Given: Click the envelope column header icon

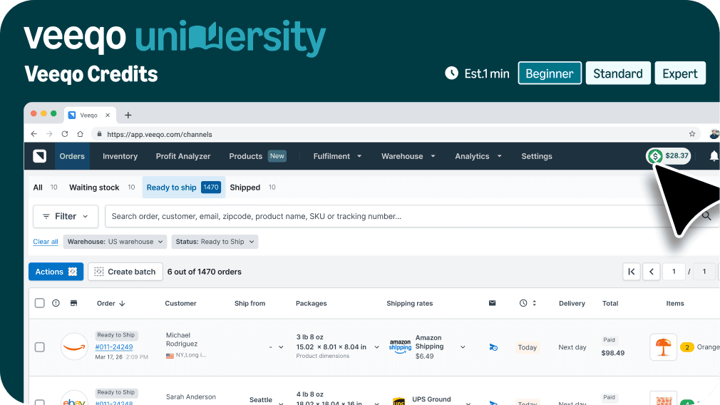Looking at the screenshot, I should [493, 303].
